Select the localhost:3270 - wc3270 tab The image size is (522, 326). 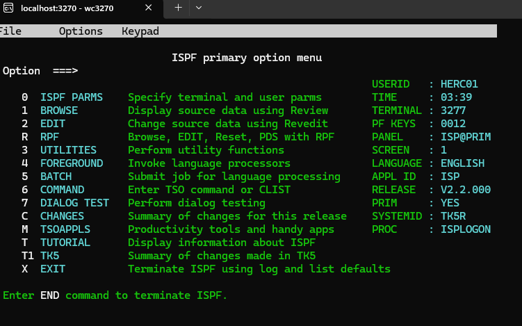81,8
